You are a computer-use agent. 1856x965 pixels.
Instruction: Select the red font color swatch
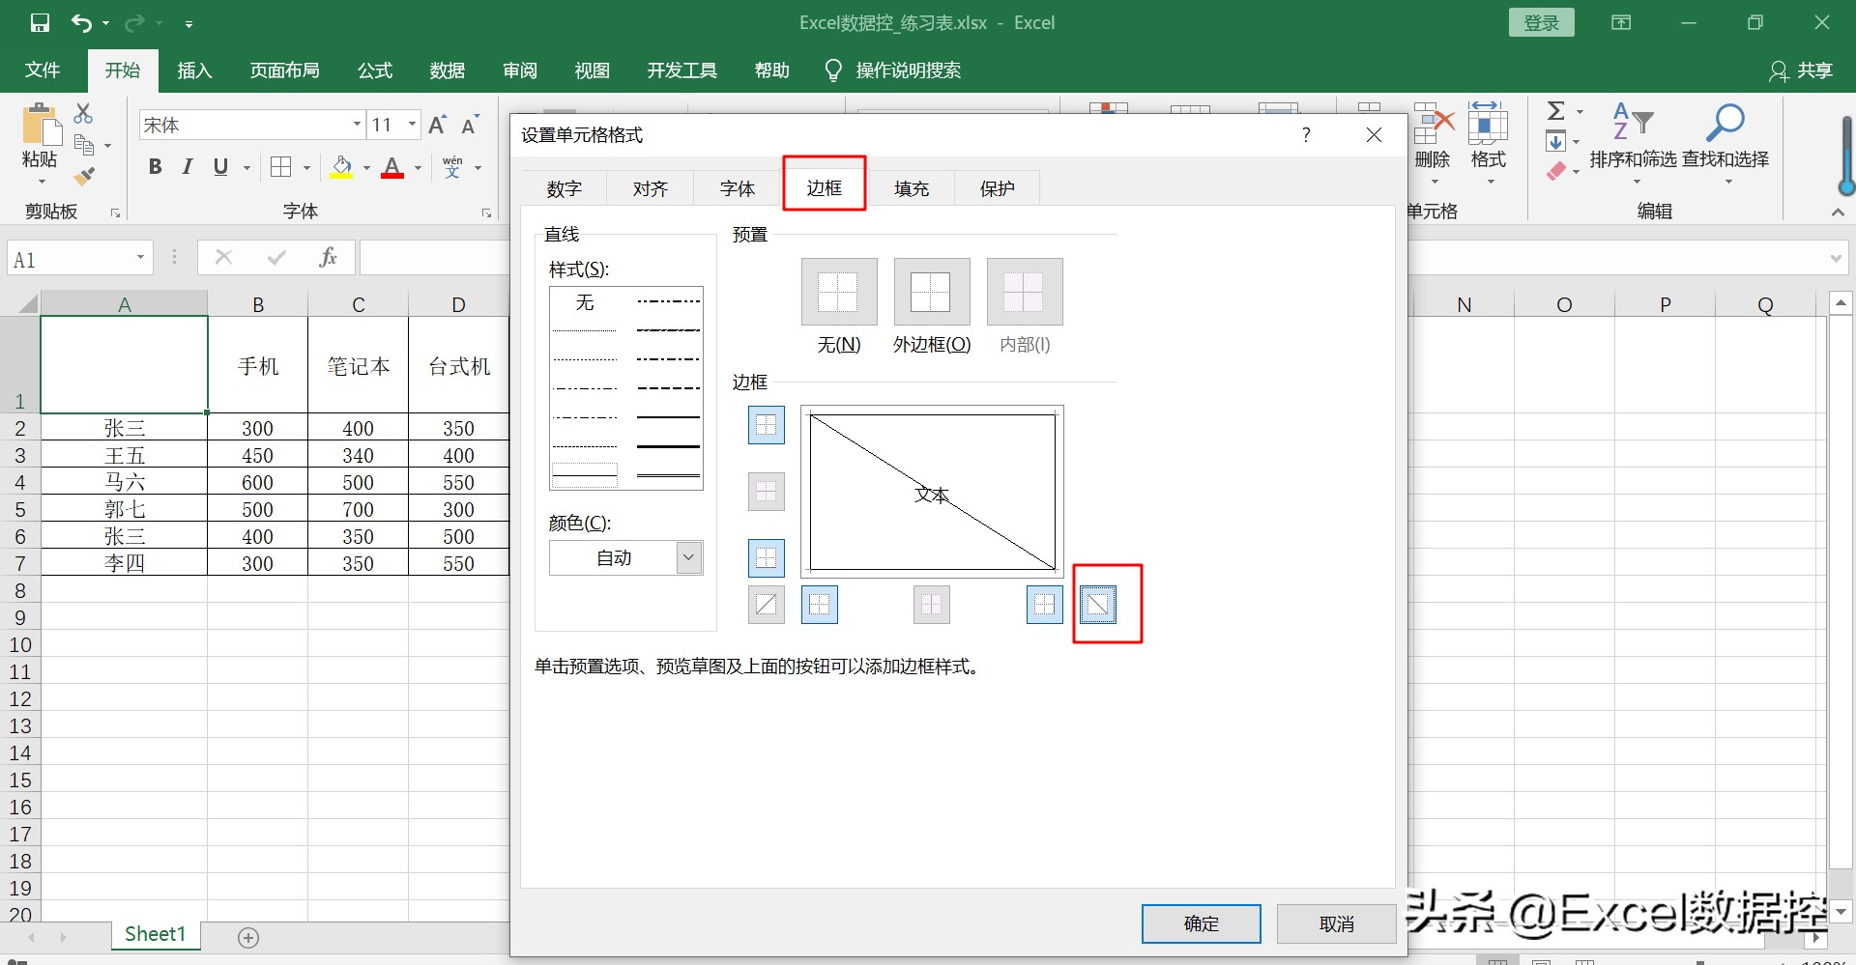coord(392,176)
